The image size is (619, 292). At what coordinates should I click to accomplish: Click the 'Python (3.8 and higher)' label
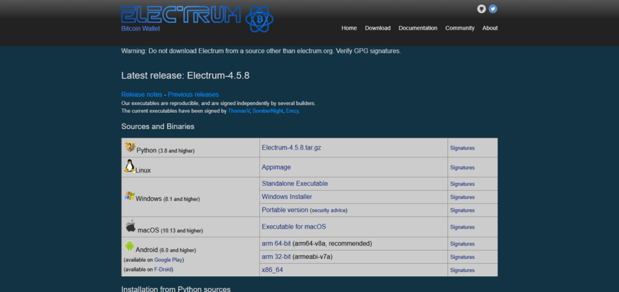[166, 151]
